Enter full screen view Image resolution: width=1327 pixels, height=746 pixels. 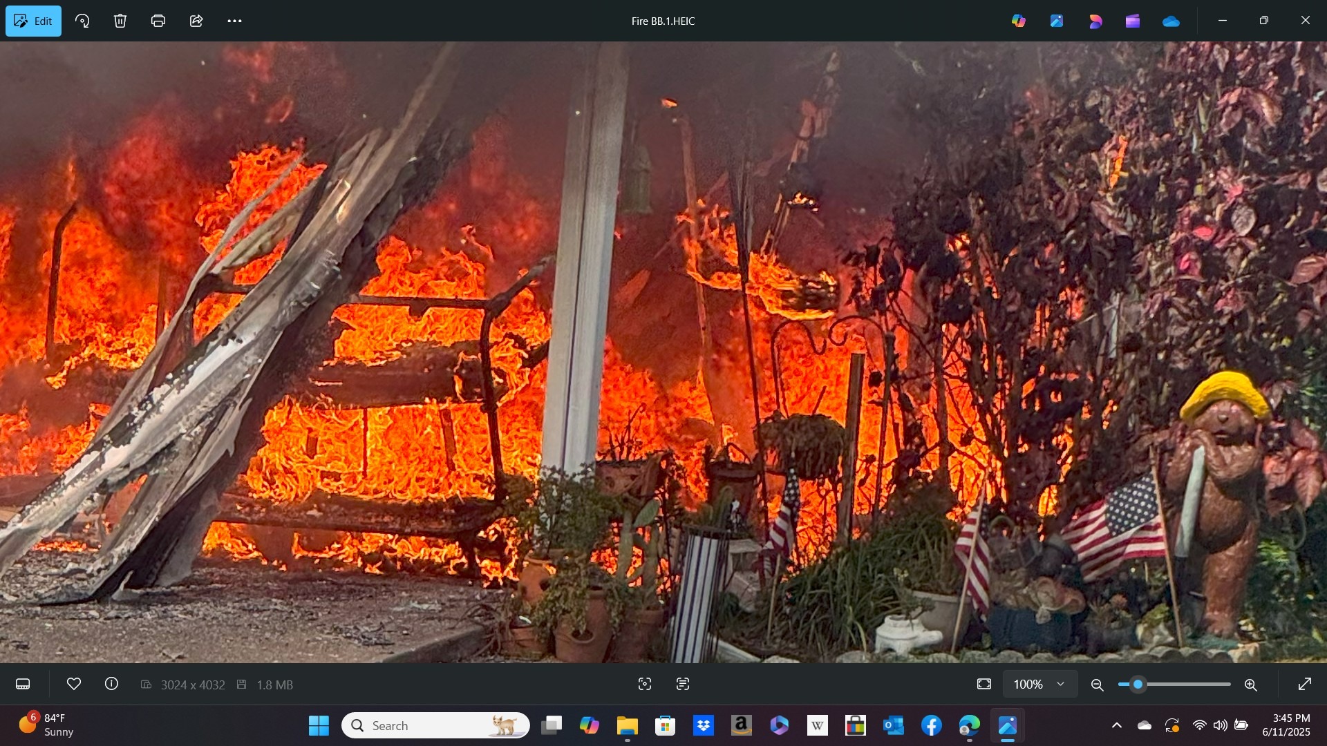coord(1305,685)
